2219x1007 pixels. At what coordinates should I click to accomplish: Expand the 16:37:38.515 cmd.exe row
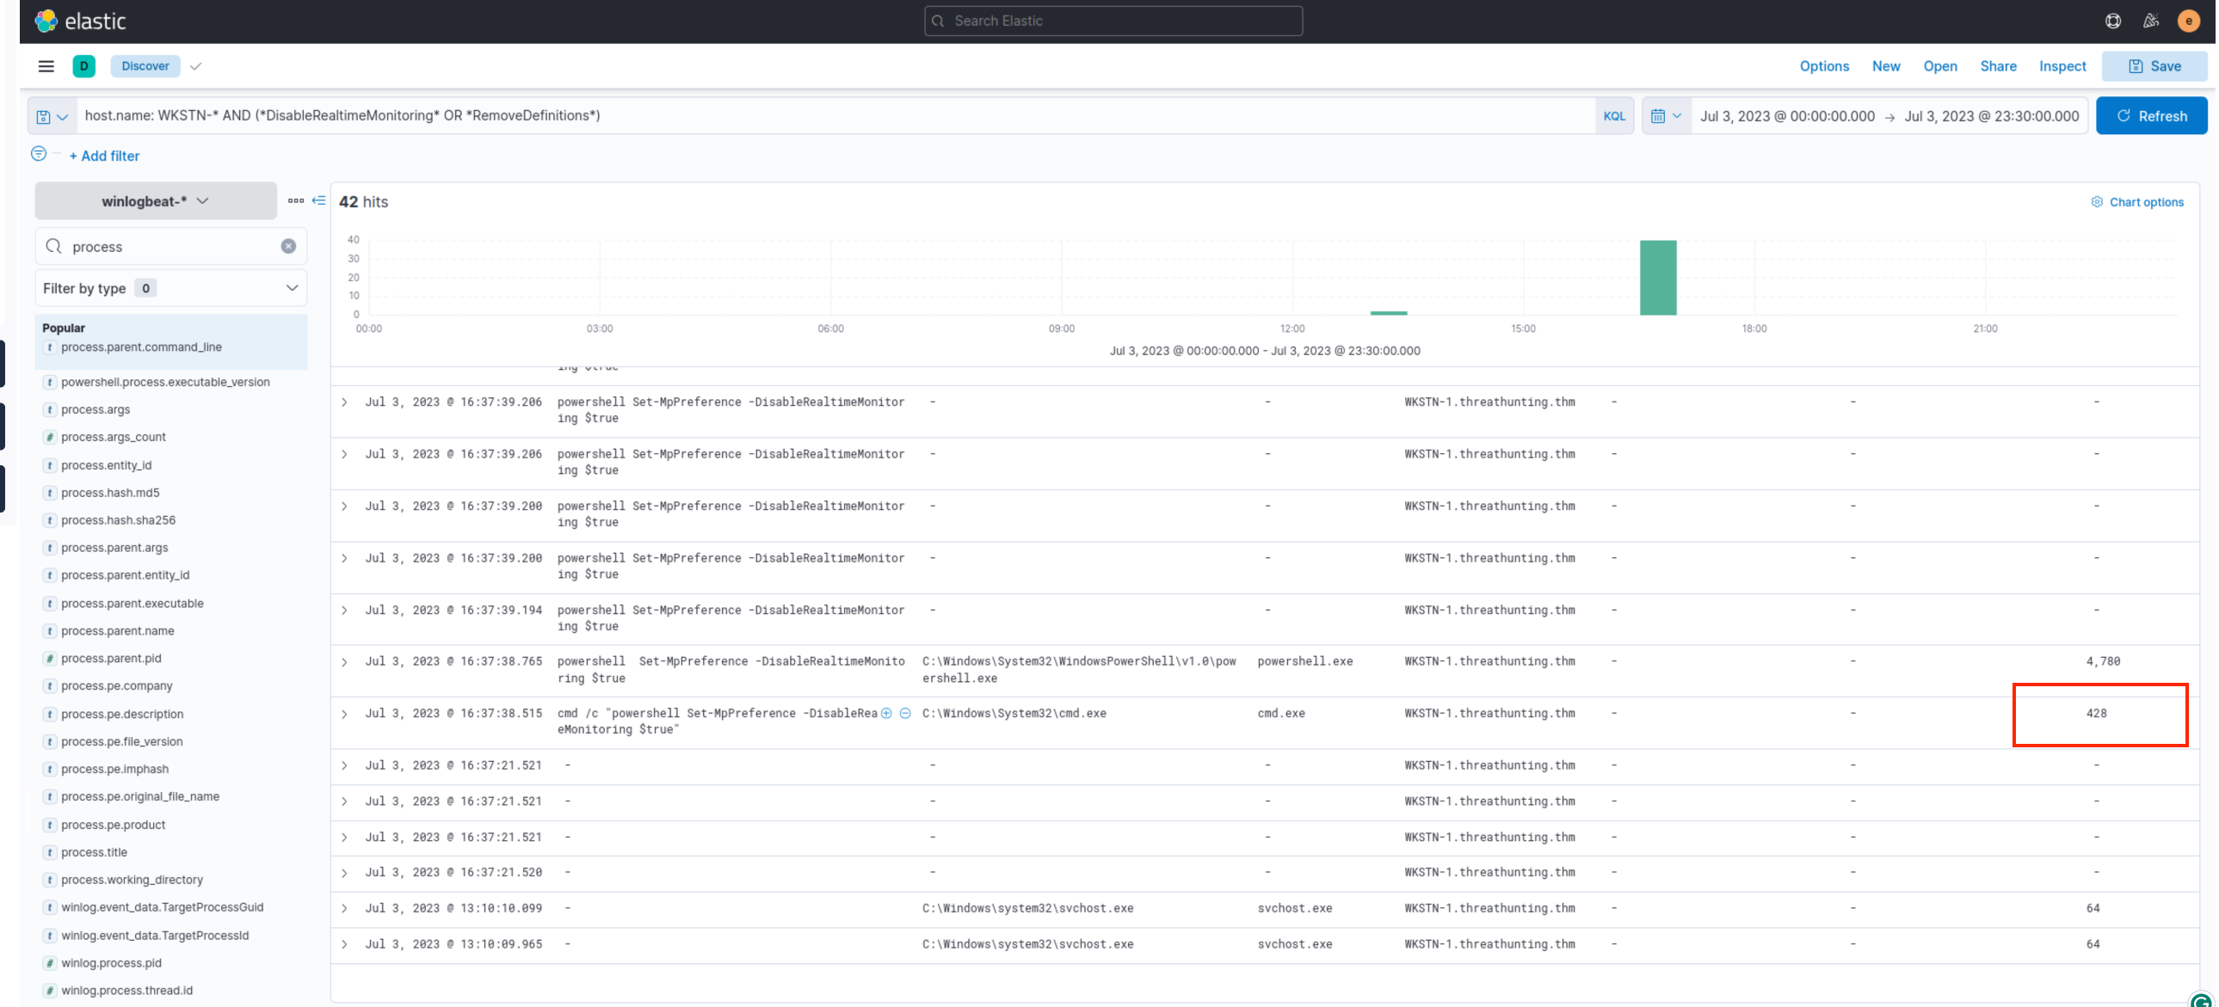coord(344,715)
